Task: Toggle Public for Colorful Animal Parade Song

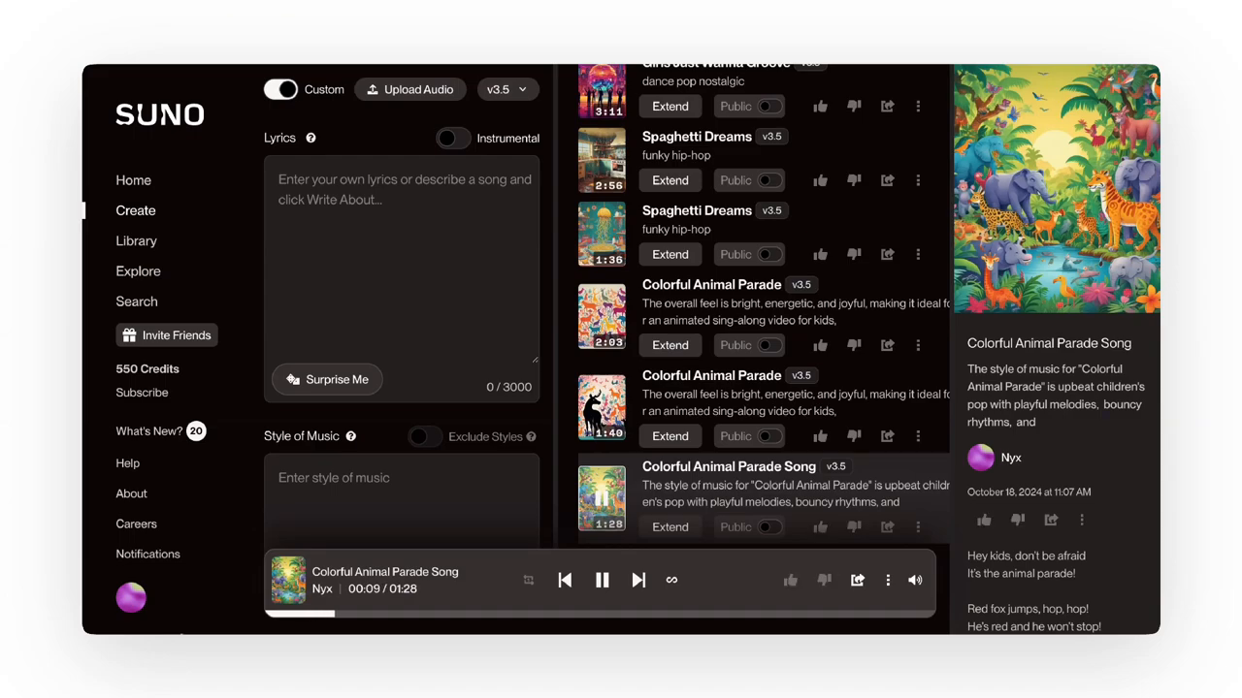Action: click(769, 527)
